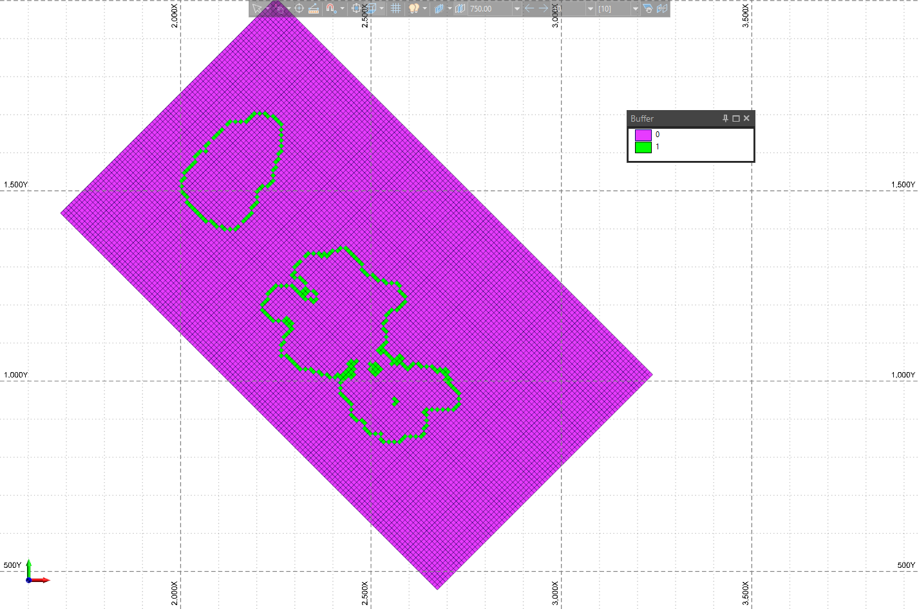Expand the [10] step size dropdown

coord(635,8)
